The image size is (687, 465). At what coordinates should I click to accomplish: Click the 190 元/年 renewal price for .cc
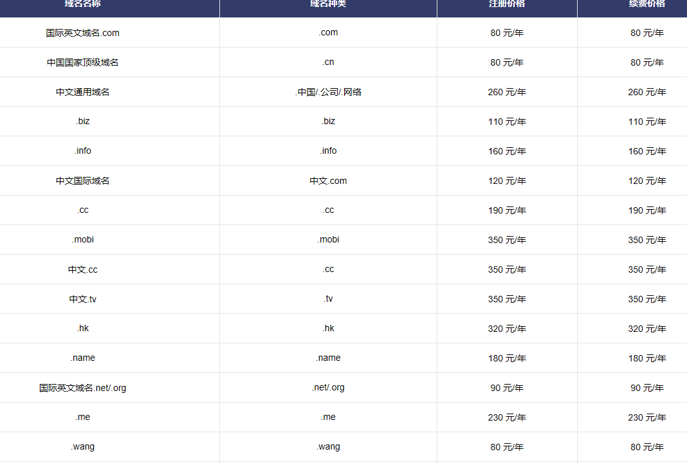(647, 210)
